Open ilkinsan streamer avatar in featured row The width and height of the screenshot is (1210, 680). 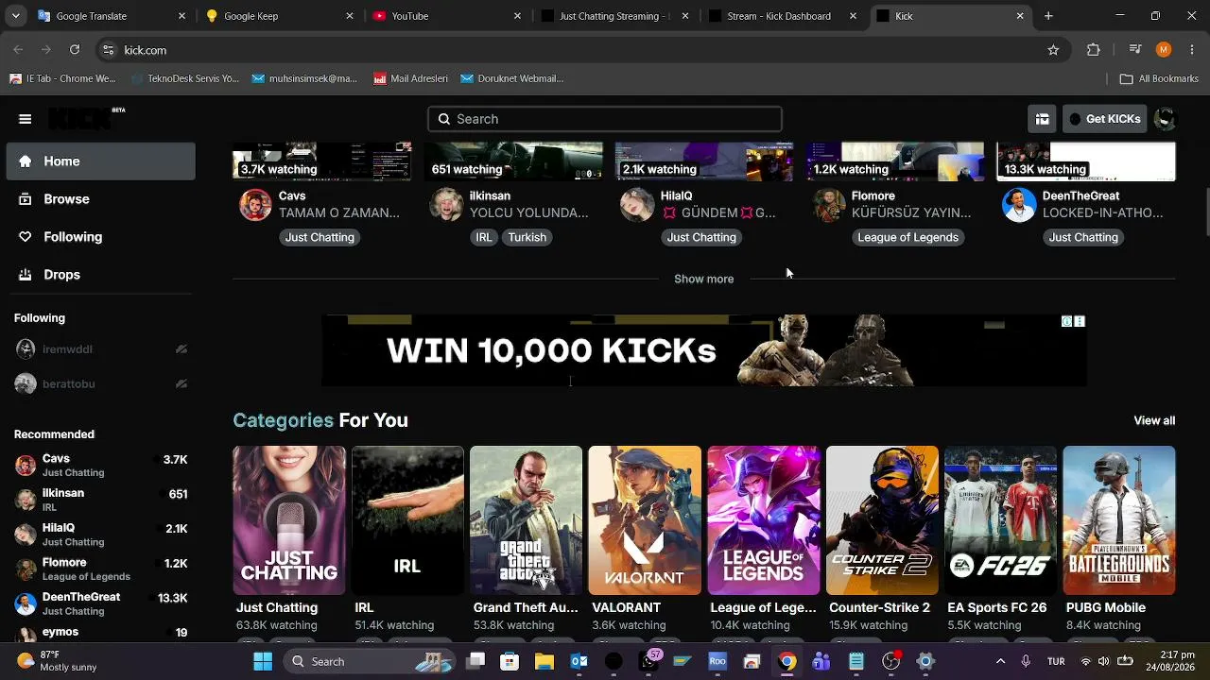[x=446, y=205]
